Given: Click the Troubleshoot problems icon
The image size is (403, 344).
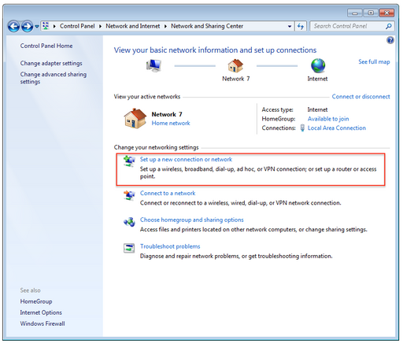Looking at the screenshot, I should pyautogui.click(x=129, y=248).
